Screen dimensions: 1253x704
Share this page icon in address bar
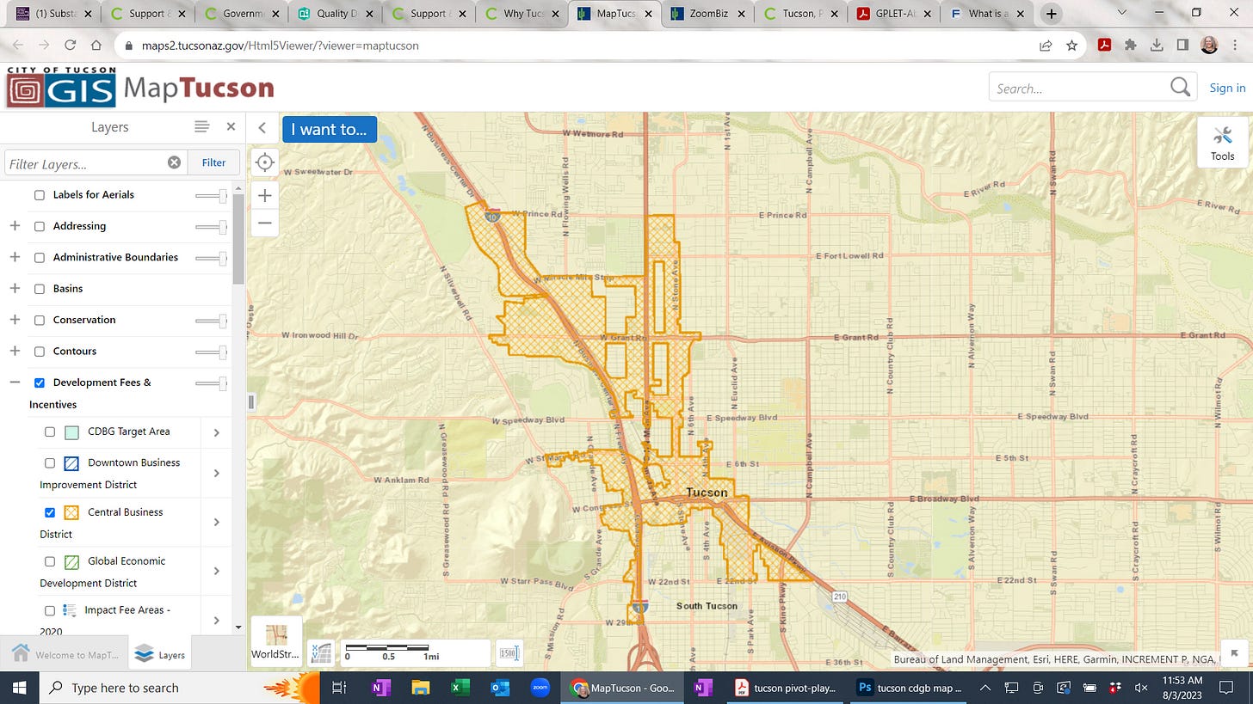coord(1046,46)
